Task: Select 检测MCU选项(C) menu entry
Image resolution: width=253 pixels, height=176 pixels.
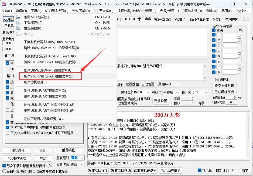Action: [x=65, y=17]
